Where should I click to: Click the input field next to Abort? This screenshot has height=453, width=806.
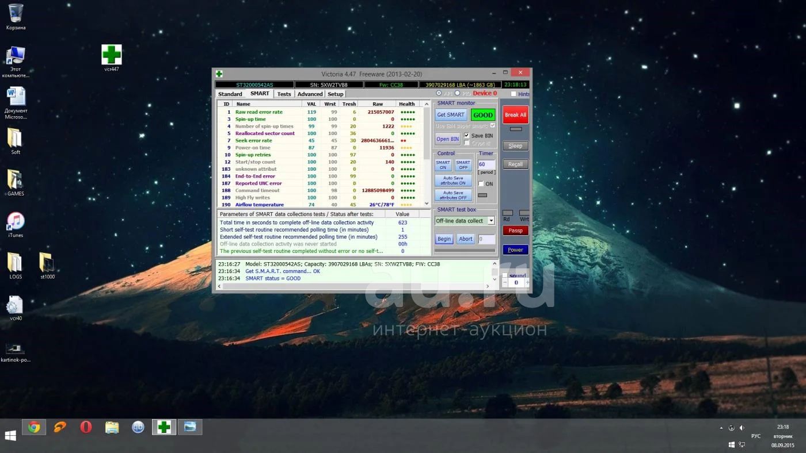click(x=486, y=239)
